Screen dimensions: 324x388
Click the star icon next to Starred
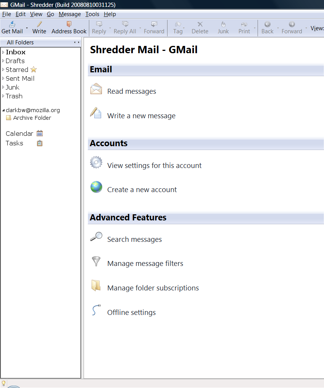coord(34,70)
